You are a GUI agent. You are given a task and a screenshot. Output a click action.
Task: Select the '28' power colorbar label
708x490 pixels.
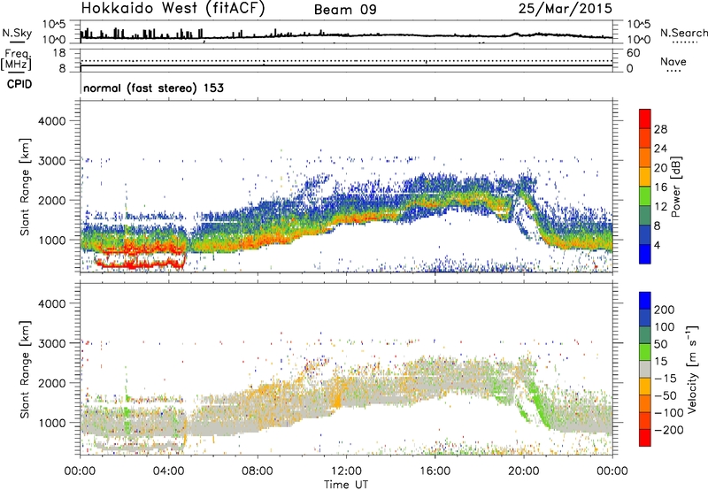click(660, 129)
